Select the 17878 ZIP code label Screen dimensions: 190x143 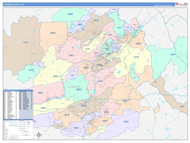click(x=31, y=70)
